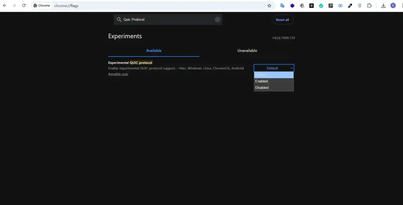Viewport: 403px width, 205px height.
Task: Clear the search field with the round button
Action: coord(218,20)
